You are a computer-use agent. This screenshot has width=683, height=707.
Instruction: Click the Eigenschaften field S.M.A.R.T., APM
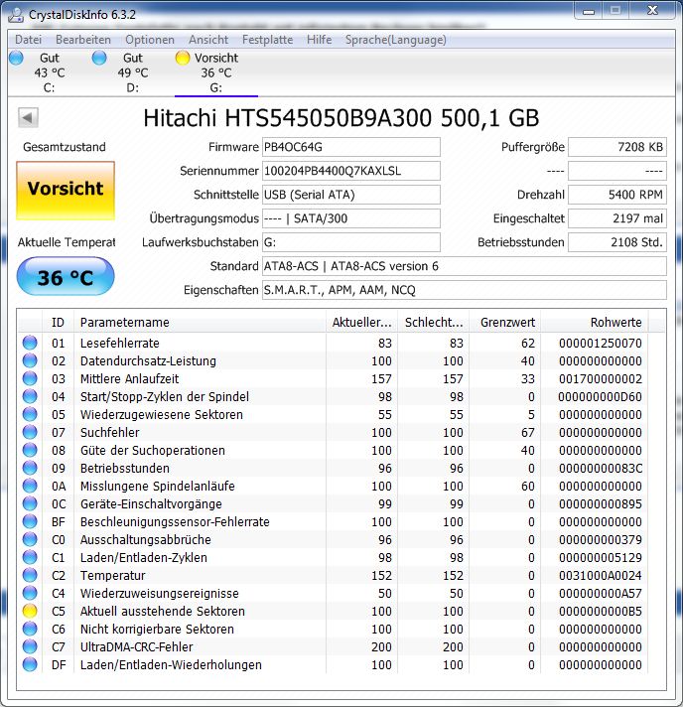tap(465, 290)
